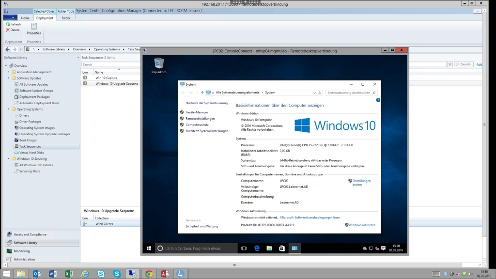This screenshot has height=279, width=496.
Task: Collapse the Overview tree node
Action: 6,65
